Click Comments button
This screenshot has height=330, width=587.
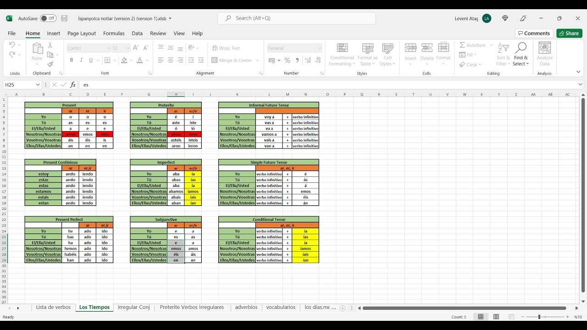pyautogui.click(x=534, y=33)
